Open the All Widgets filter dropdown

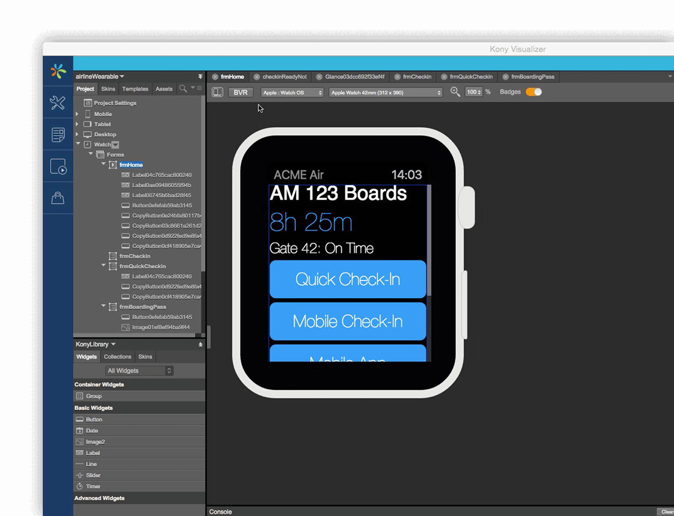point(139,371)
